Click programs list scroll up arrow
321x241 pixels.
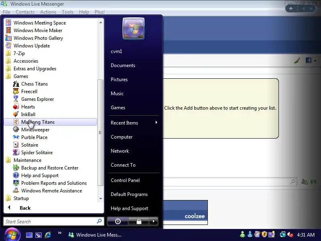[101, 22]
